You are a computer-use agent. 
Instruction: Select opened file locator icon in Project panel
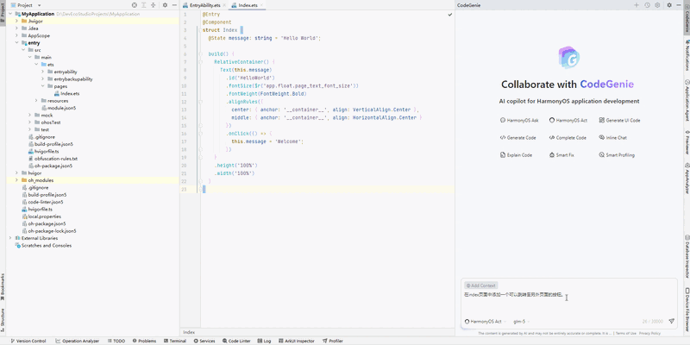pyautogui.click(x=134, y=5)
